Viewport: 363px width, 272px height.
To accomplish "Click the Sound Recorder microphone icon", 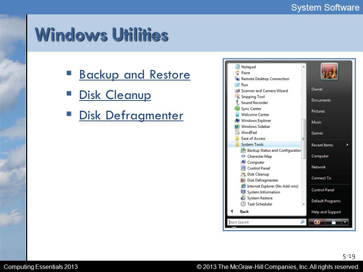I will pos(237,102).
